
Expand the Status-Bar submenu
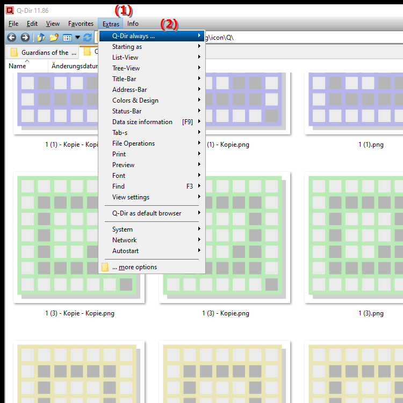click(x=152, y=111)
